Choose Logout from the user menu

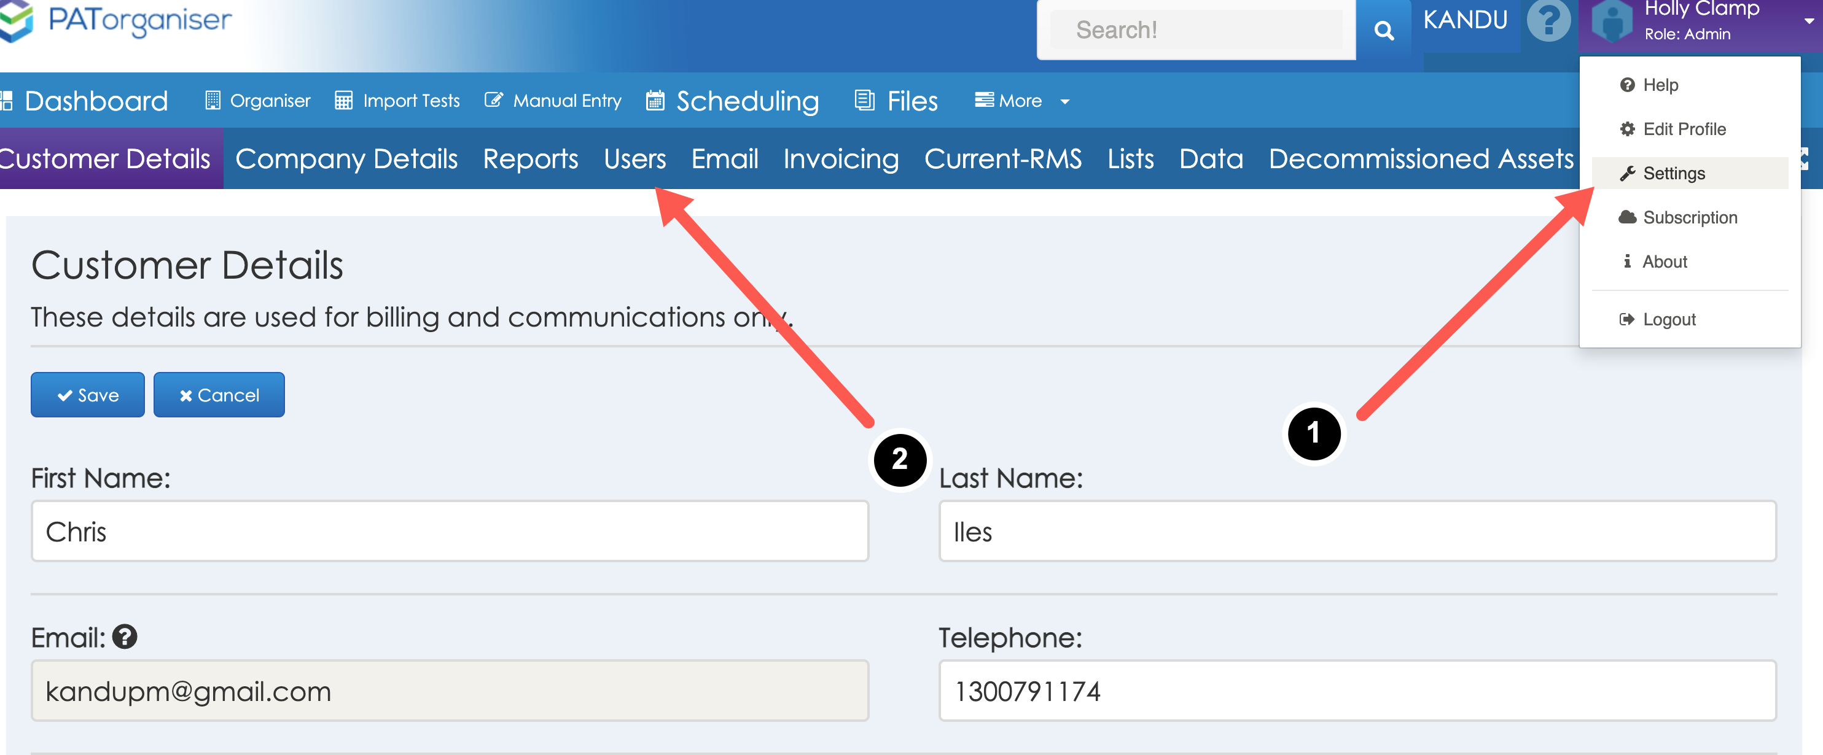(x=1668, y=320)
